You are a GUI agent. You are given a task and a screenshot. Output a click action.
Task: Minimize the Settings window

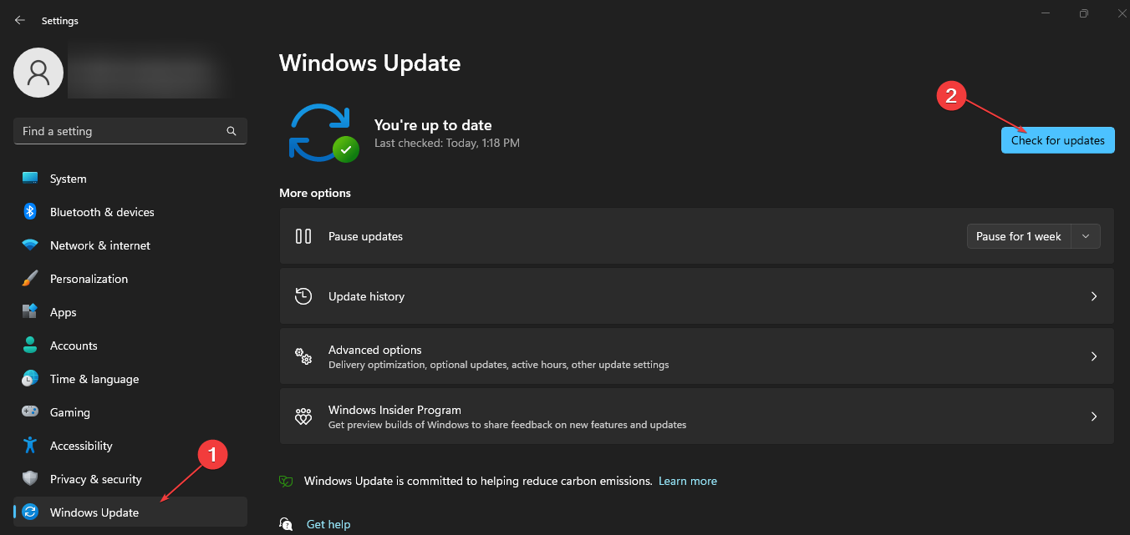pos(1045,13)
